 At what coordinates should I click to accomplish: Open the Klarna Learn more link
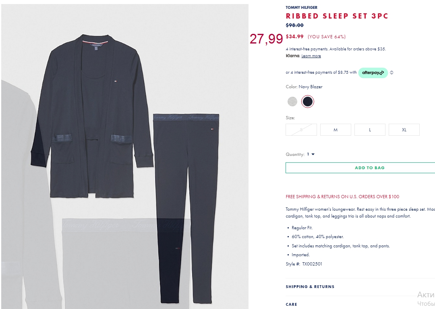click(311, 56)
